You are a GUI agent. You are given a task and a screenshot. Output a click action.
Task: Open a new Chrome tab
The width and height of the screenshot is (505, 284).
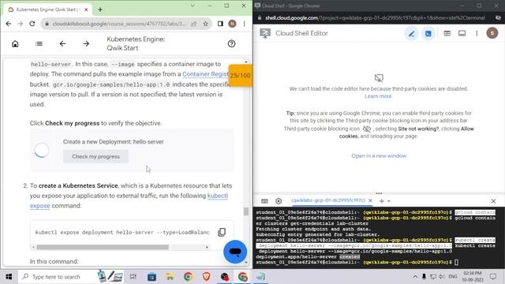pos(100,9)
